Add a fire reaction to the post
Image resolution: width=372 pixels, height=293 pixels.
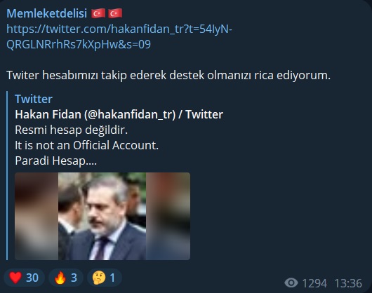coord(60,278)
